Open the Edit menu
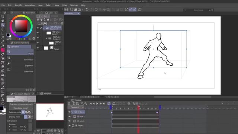Viewport: 238px width, 134px height. [10, 5]
